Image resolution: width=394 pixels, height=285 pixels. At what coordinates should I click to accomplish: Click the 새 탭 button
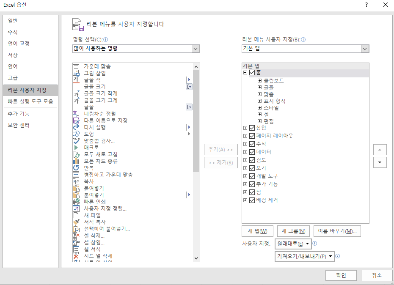[257, 231]
